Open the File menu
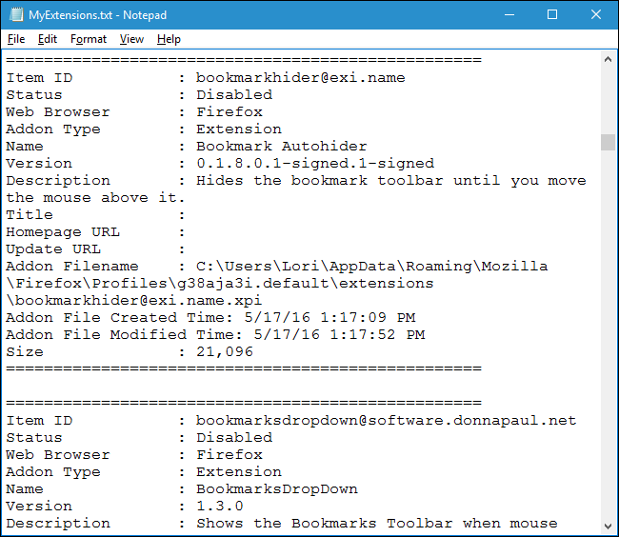The width and height of the screenshot is (619, 537). [x=16, y=39]
